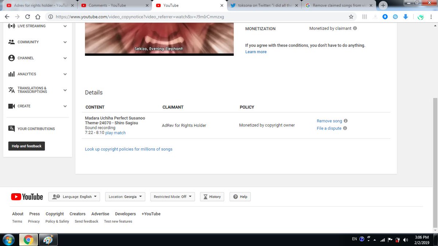Viewport: 438px width, 246px height.
Task: Click the blue magnifier extension icon
Action: [395, 17]
